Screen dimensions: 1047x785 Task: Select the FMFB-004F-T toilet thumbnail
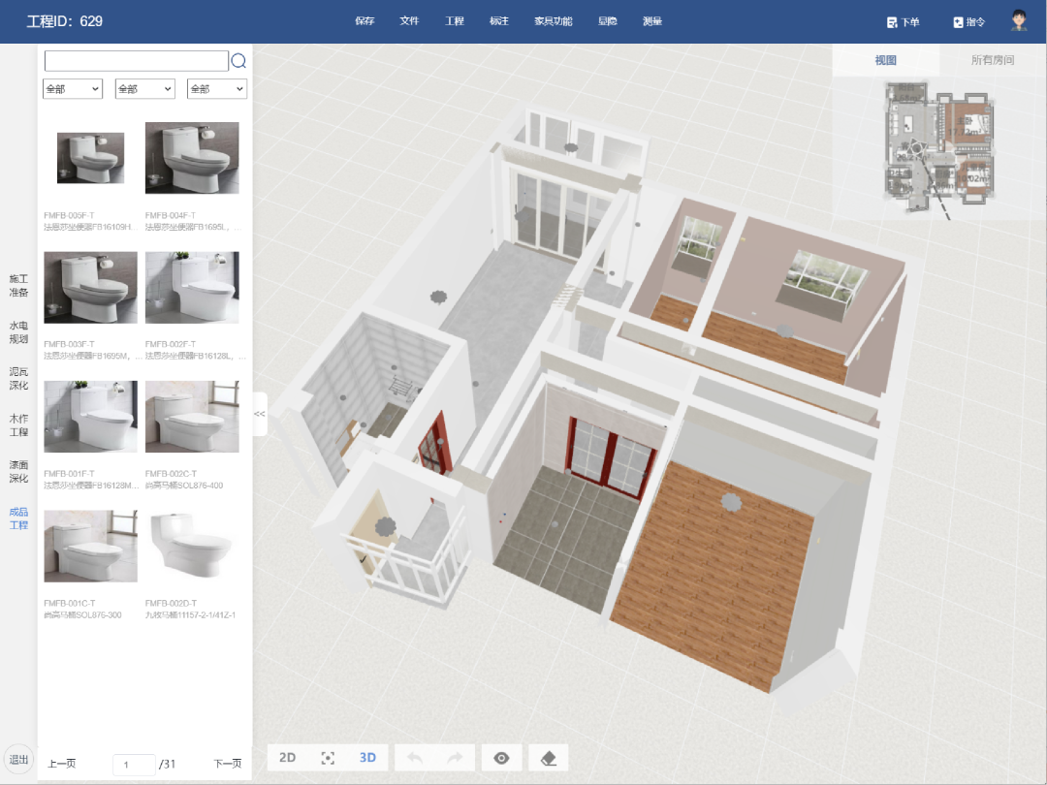pos(192,158)
